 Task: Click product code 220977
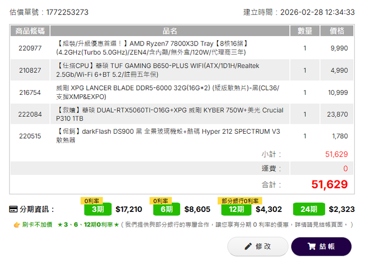30,48
